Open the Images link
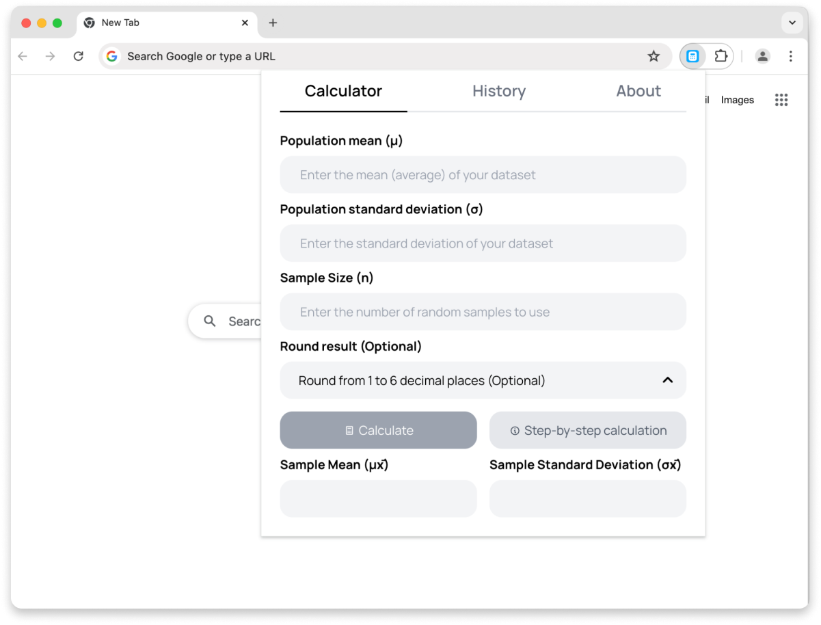821x625 pixels. click(737, 100)
